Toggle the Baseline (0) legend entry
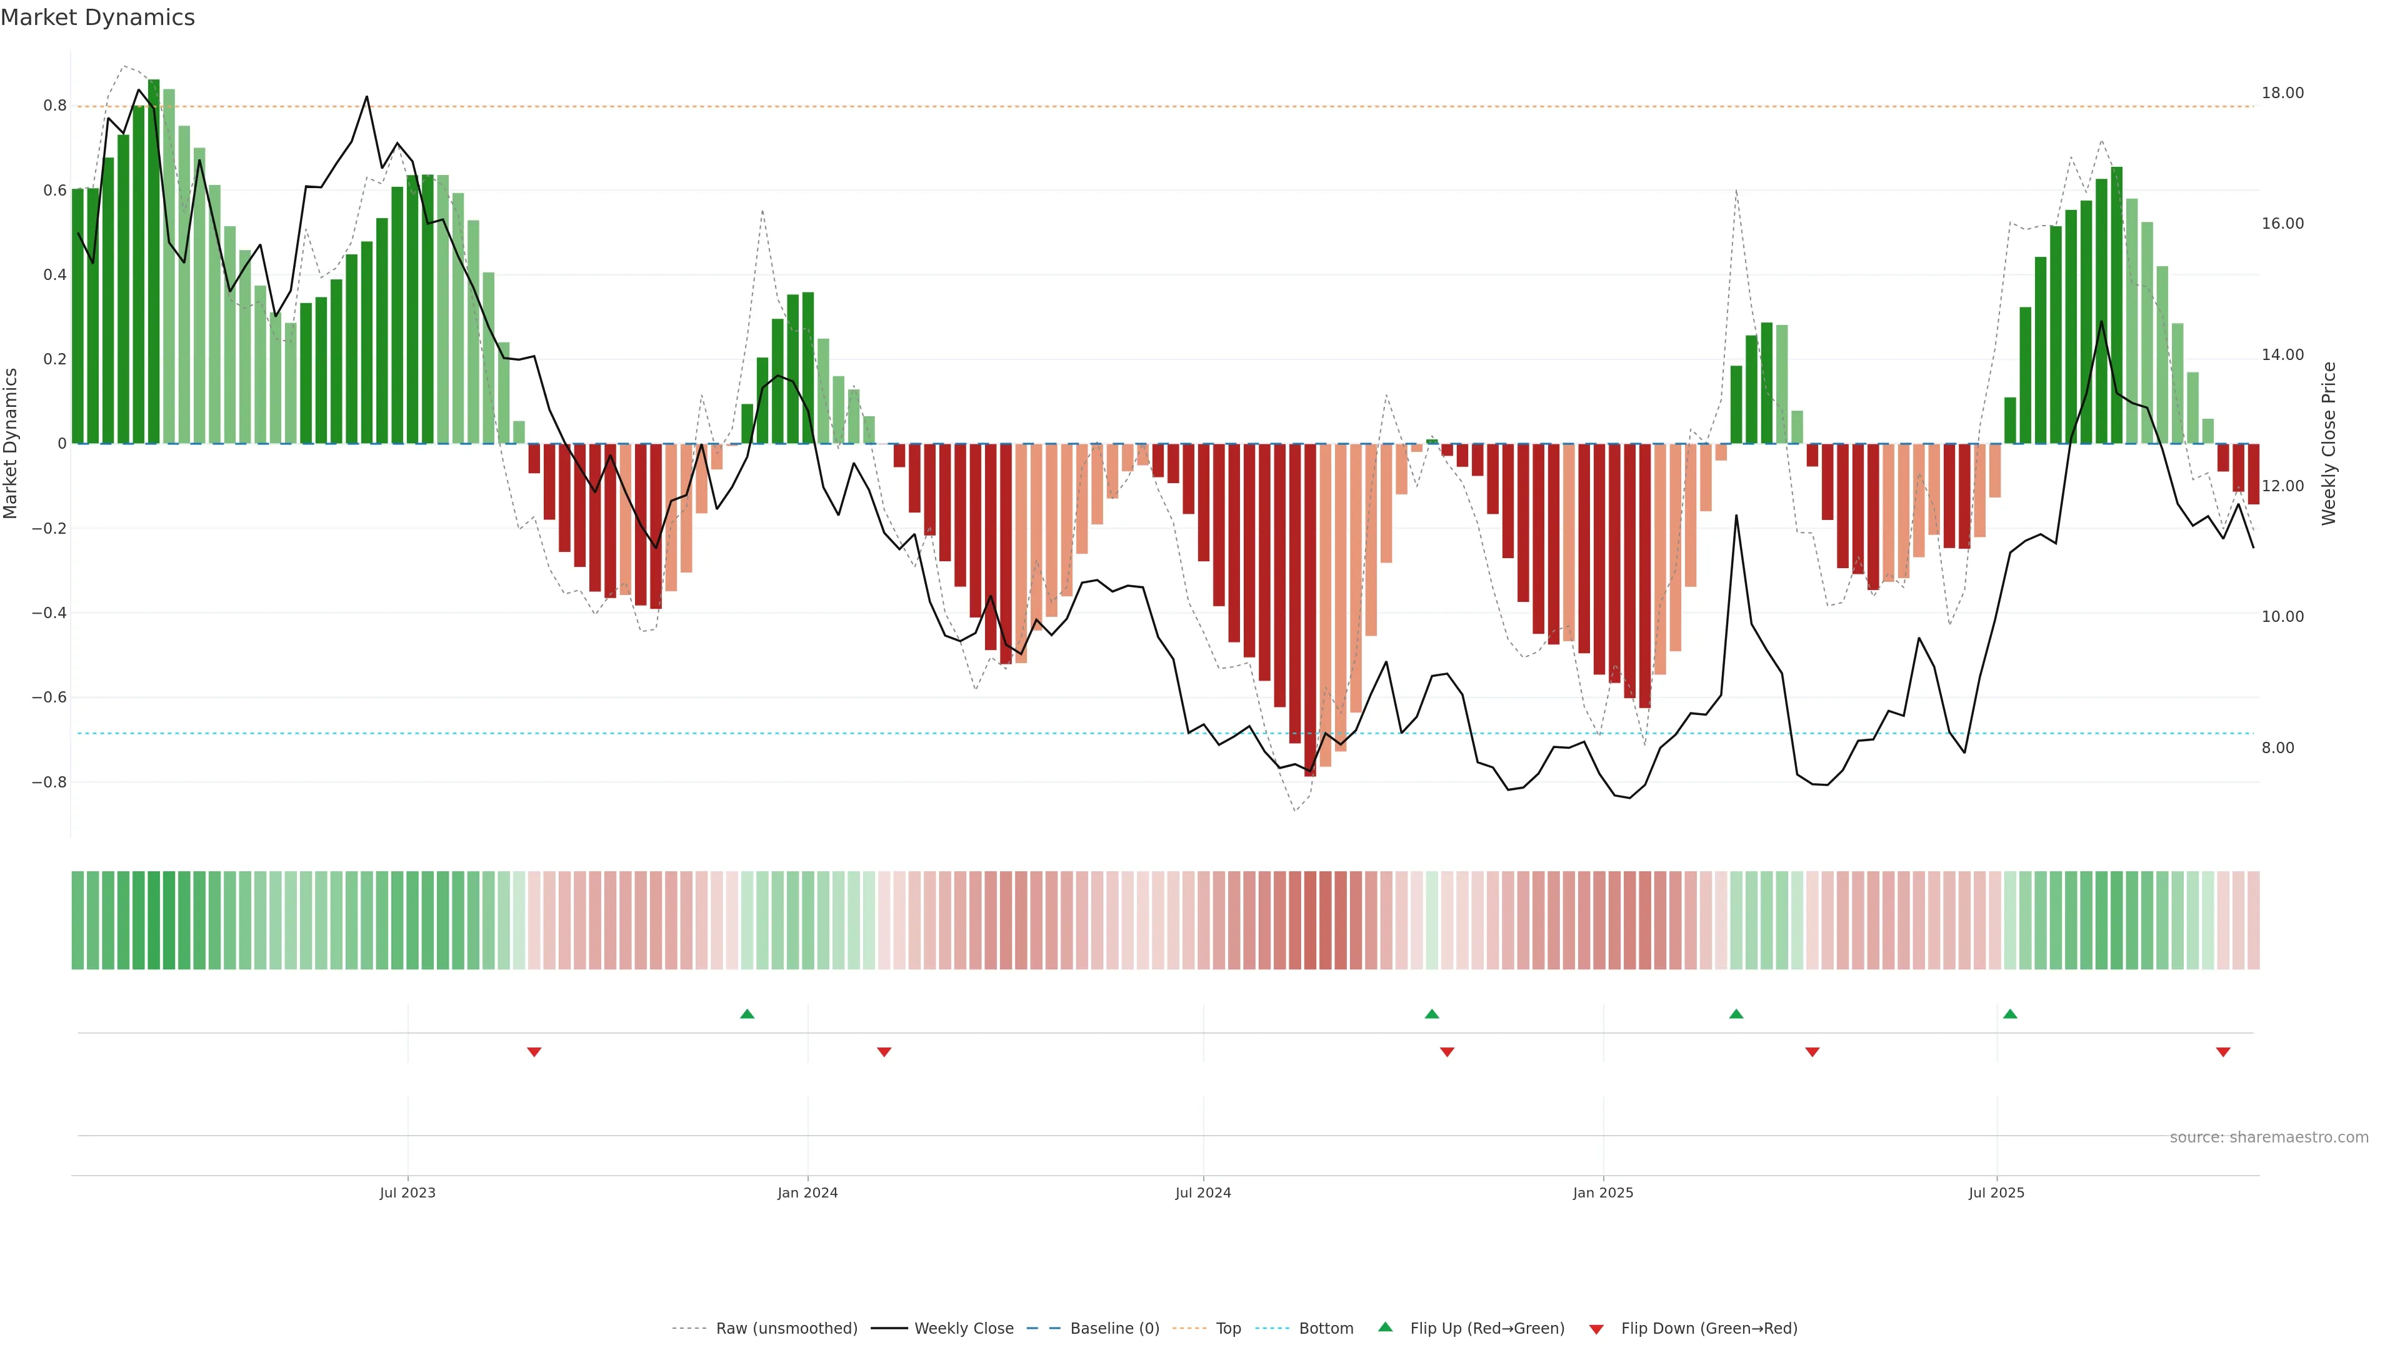Viewport: 2400px width, 1350px height. 1114,1329
